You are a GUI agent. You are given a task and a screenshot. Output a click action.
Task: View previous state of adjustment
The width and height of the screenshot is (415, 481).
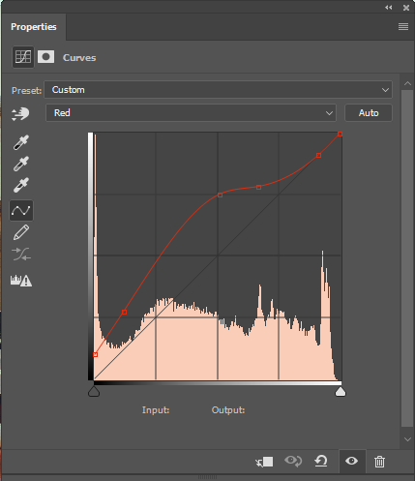293,461
